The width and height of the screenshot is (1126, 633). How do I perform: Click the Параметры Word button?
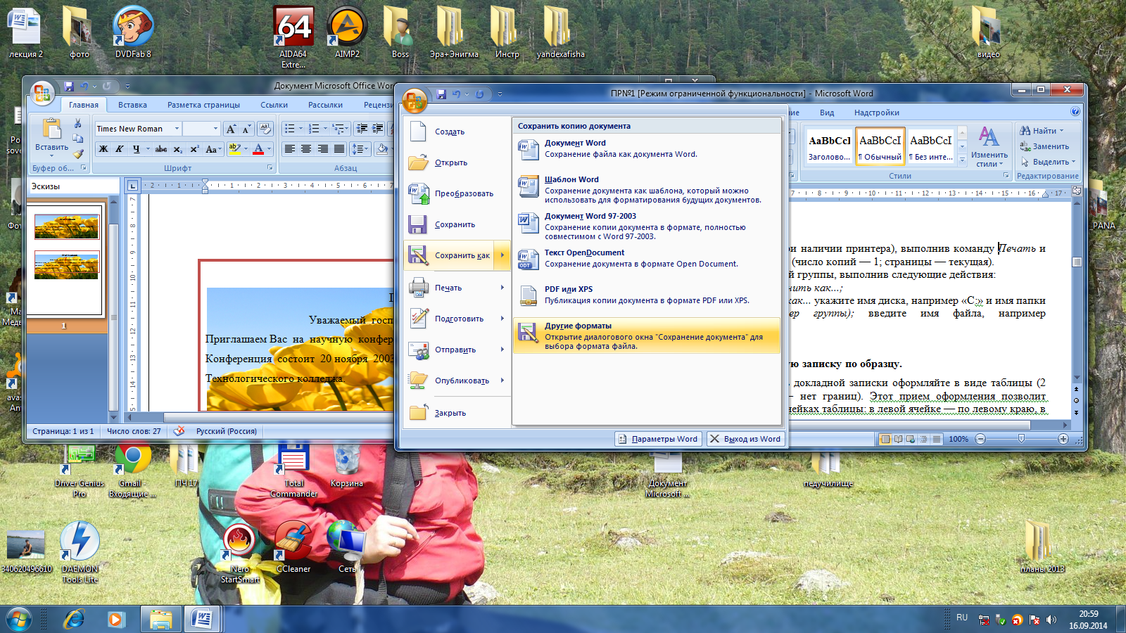658,439
